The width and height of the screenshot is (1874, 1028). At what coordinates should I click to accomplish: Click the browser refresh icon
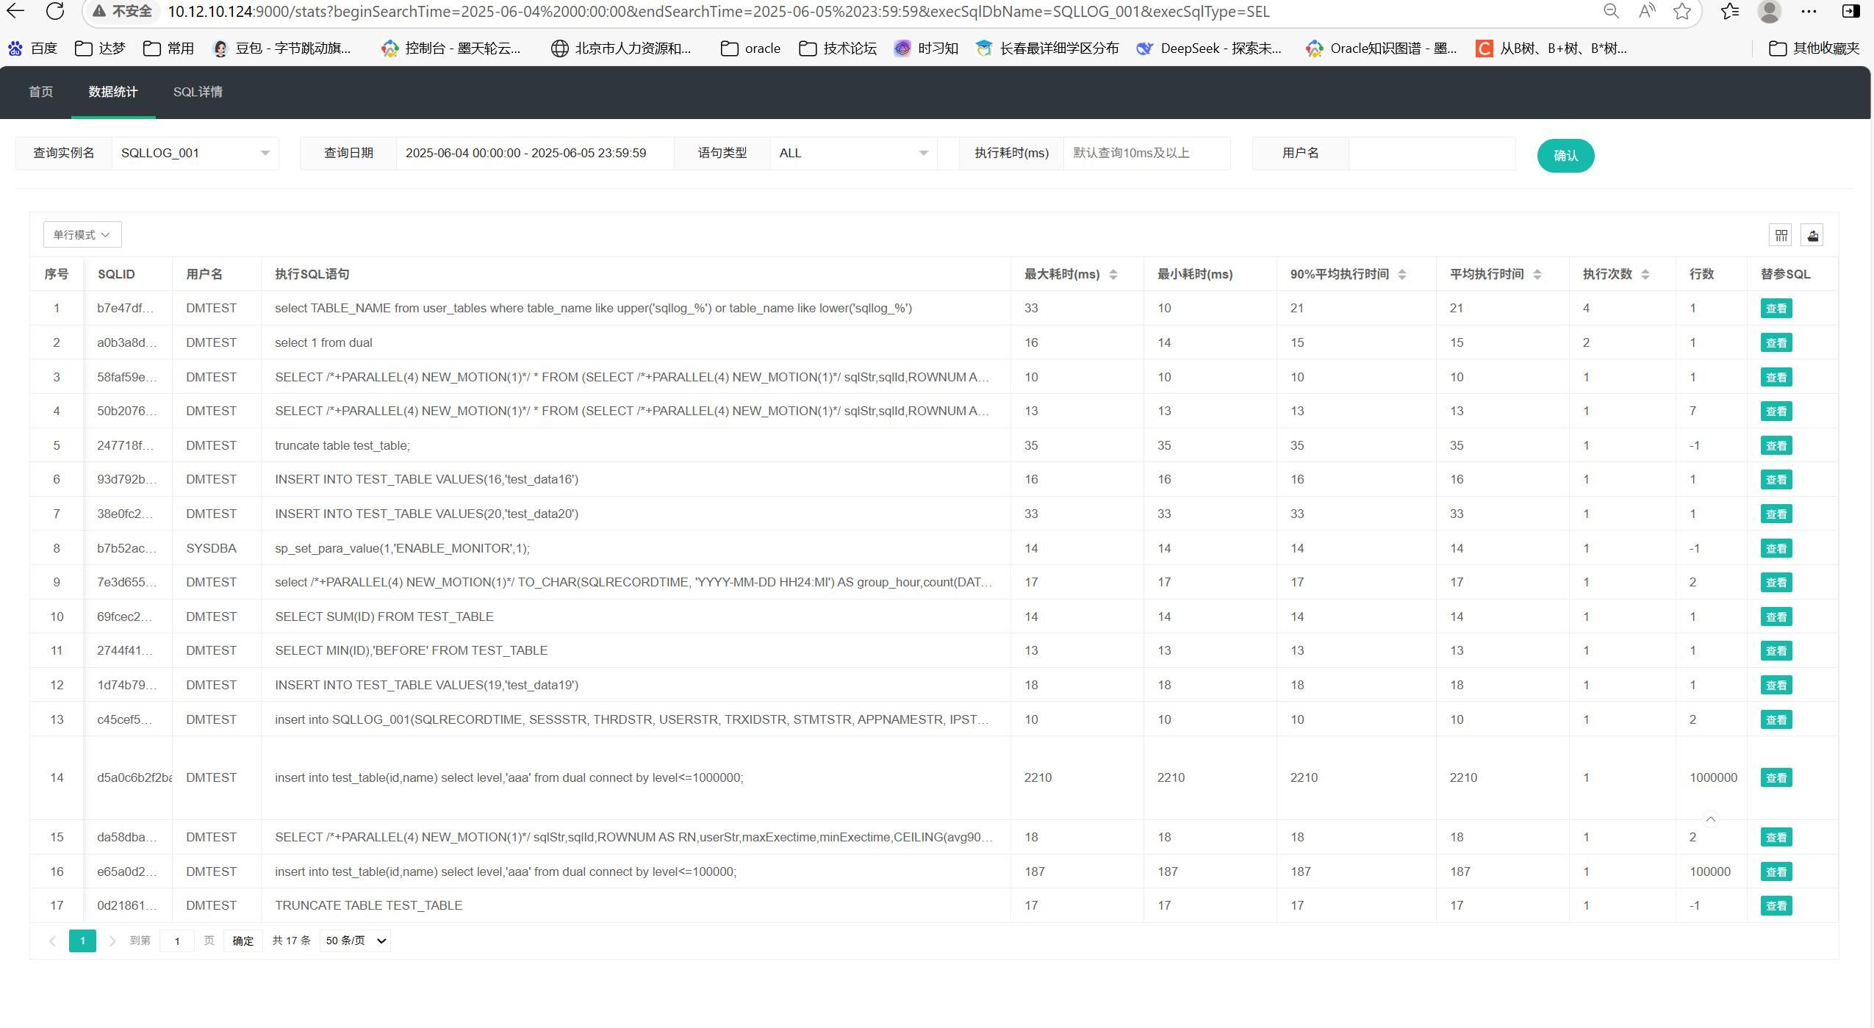[x=54, y=11]
